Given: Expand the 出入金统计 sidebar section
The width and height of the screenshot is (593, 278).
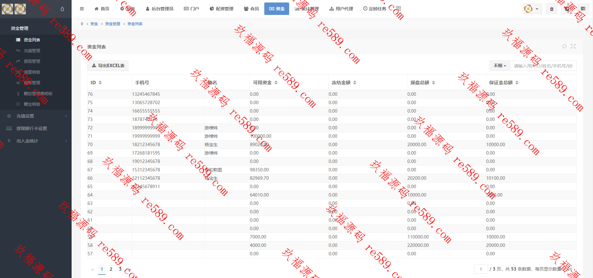Looking at the screenshot, I should (x=36, y=141).
